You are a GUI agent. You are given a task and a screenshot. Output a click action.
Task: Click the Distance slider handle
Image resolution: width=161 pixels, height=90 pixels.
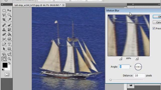tap(110, 80)
